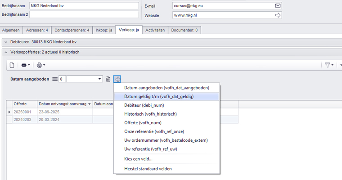This screenshot has height=180, width=342.
Task: Collapse the Verkoopoffertes section
Action: 6,52
